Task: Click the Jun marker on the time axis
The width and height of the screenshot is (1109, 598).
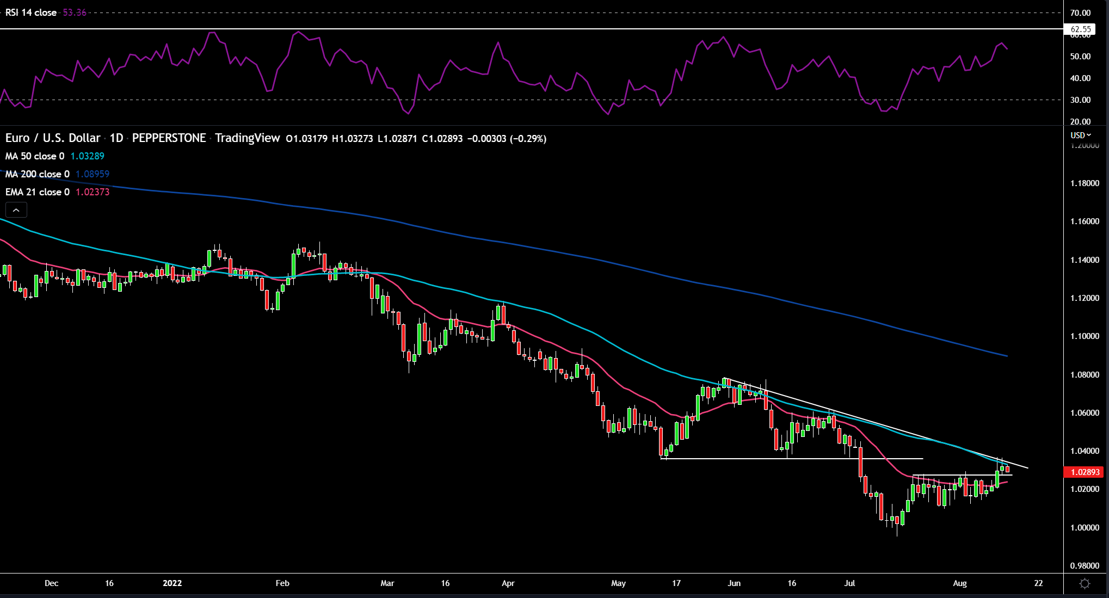Action: pos(734,583)
